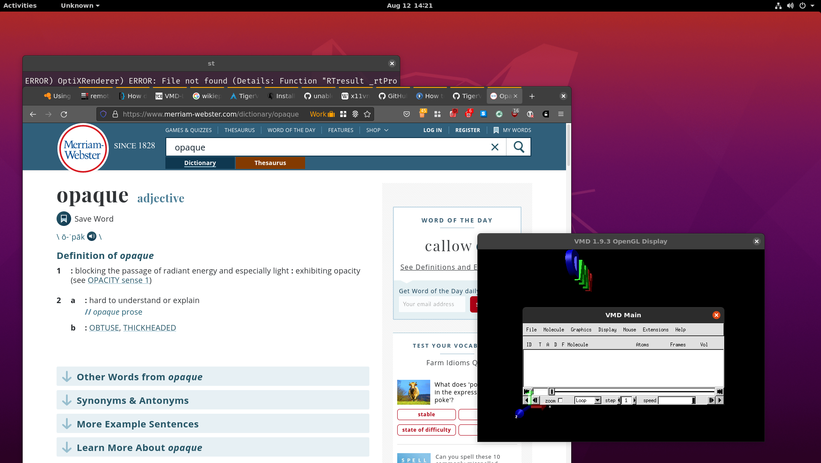Open the SHOP dropdown menu

pos(377,130)
